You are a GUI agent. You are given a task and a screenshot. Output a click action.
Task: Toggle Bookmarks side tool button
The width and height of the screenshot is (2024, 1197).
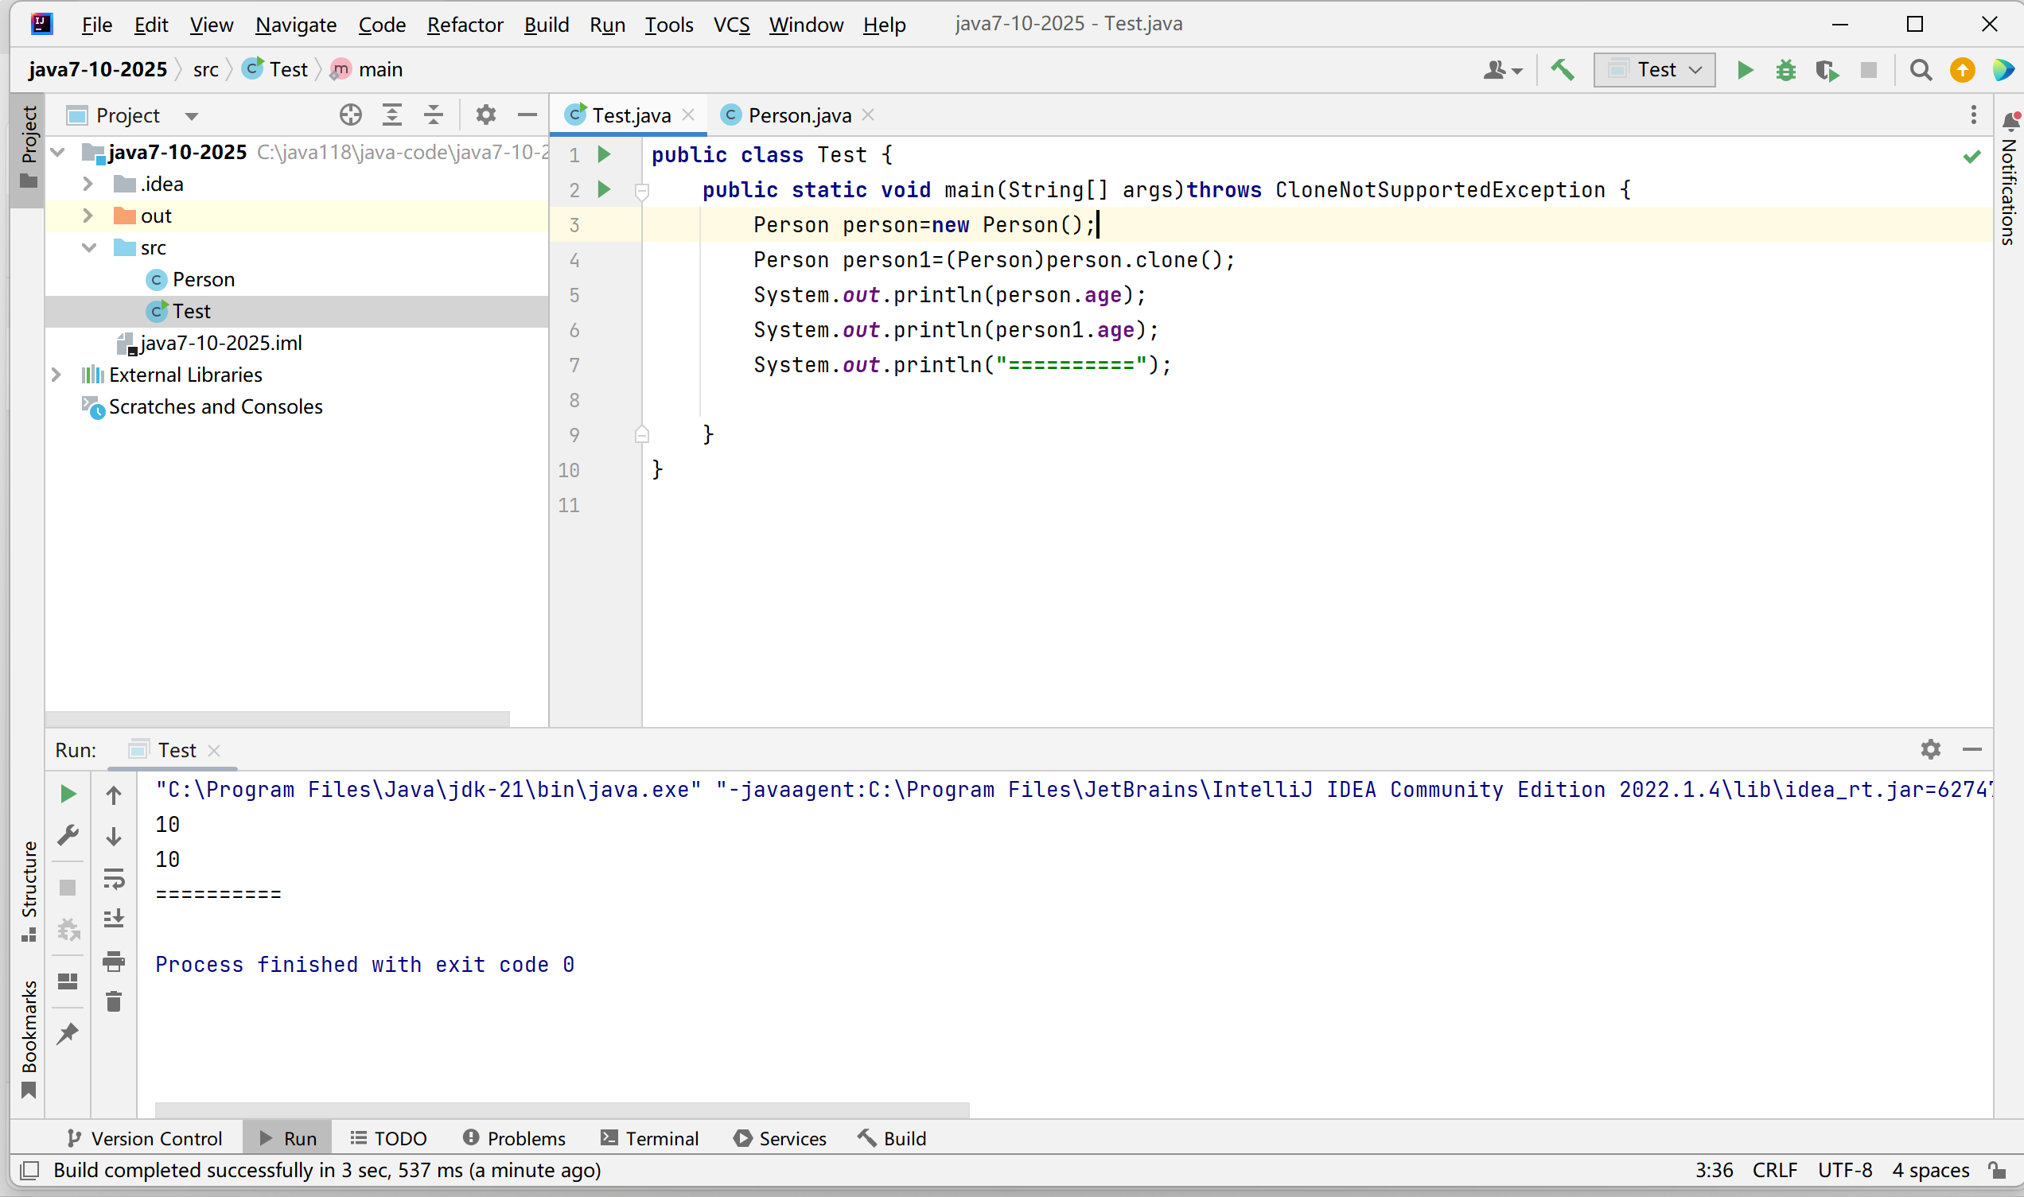(x=28, y=1040)
